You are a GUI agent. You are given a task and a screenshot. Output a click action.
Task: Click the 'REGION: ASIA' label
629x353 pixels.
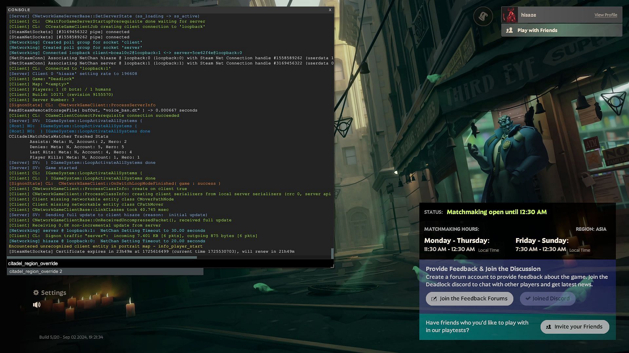[x=591, y=229]
